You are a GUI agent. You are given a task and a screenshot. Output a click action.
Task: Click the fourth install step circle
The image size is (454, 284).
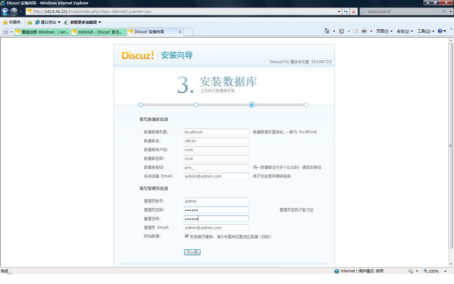(x=306, y=105)
